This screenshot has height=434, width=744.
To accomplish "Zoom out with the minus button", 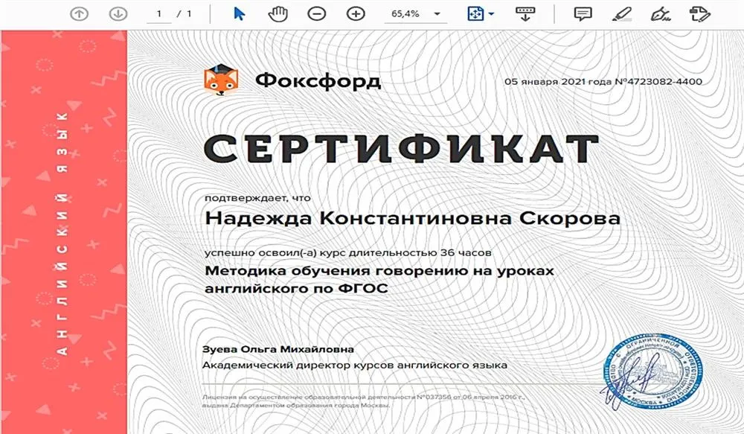I will 316,14.
